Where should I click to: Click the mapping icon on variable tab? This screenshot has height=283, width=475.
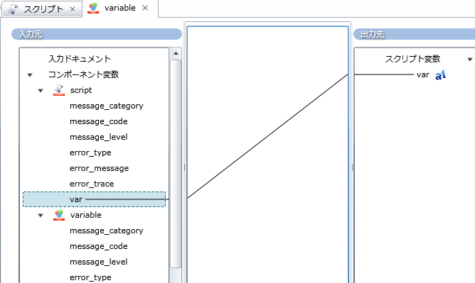coord(93,8)
